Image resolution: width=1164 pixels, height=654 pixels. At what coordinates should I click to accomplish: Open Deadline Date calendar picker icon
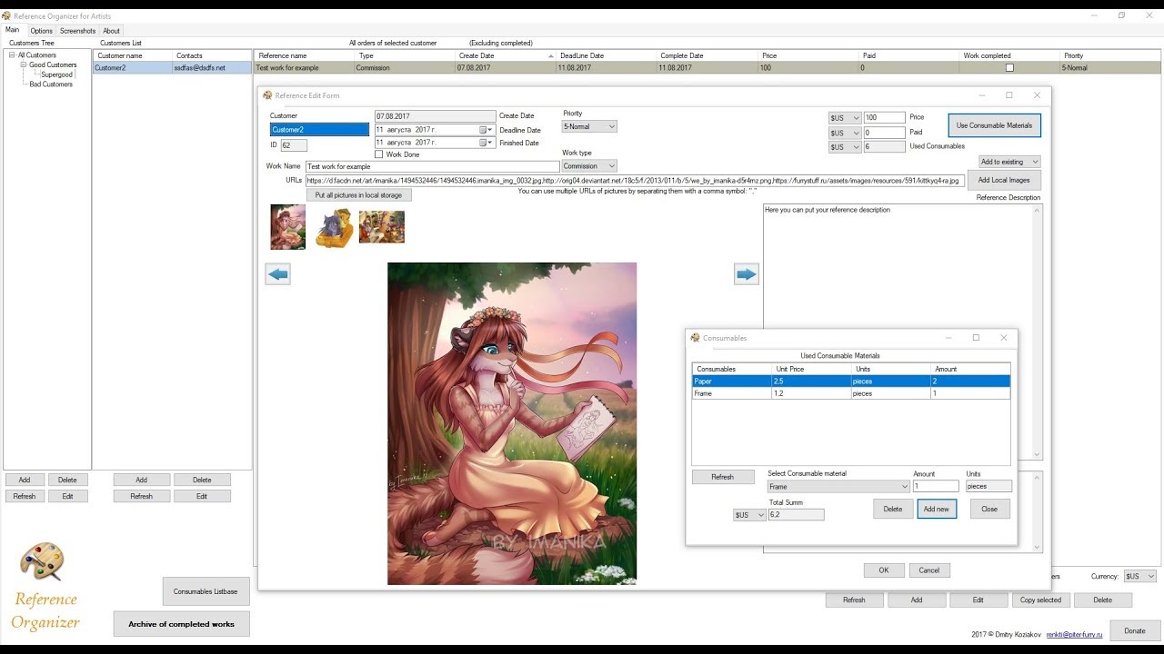pyautogui.click(x=485, y=130)
